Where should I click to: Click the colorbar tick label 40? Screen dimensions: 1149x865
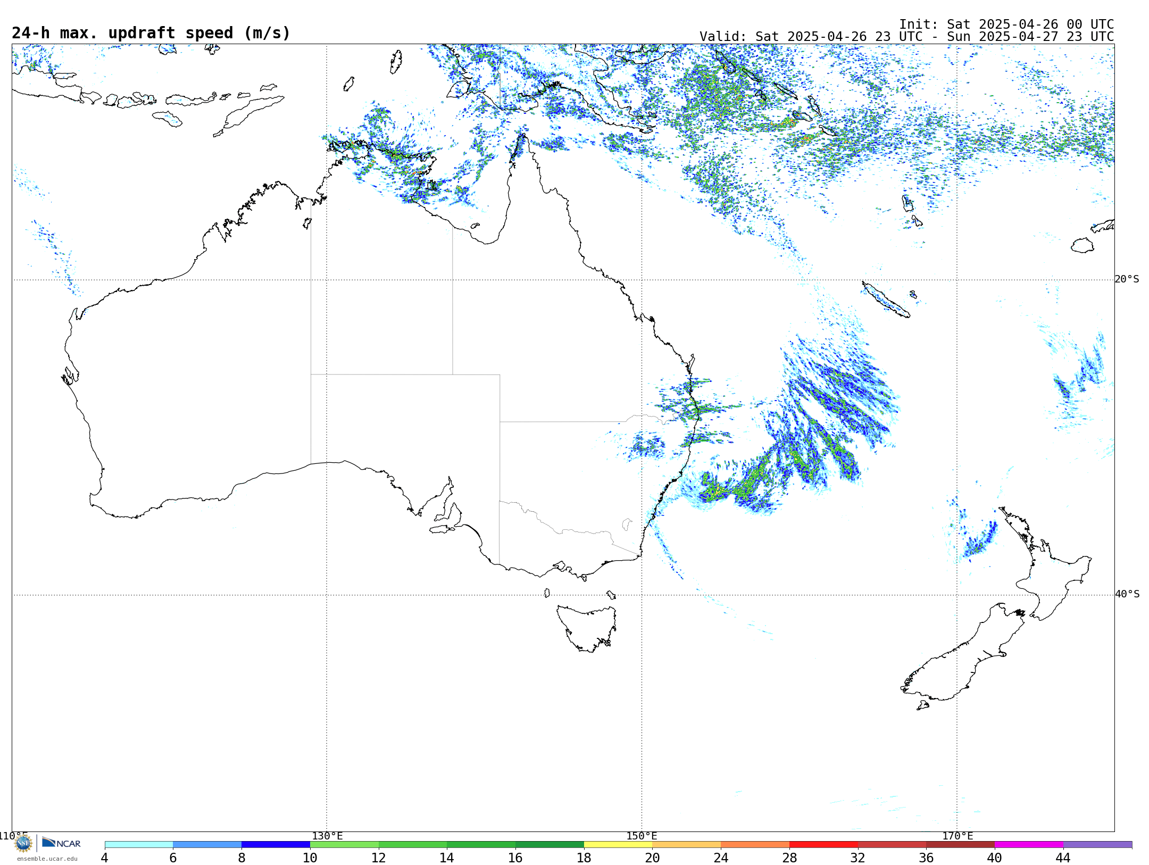pyautogui.click(x=995, y=858)
